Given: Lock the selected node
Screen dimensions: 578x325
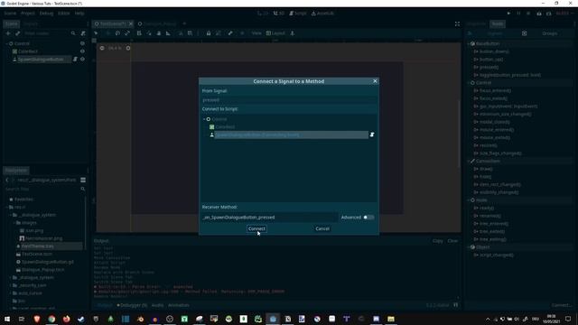Looking at the screenshot, I should click(209, 33).
